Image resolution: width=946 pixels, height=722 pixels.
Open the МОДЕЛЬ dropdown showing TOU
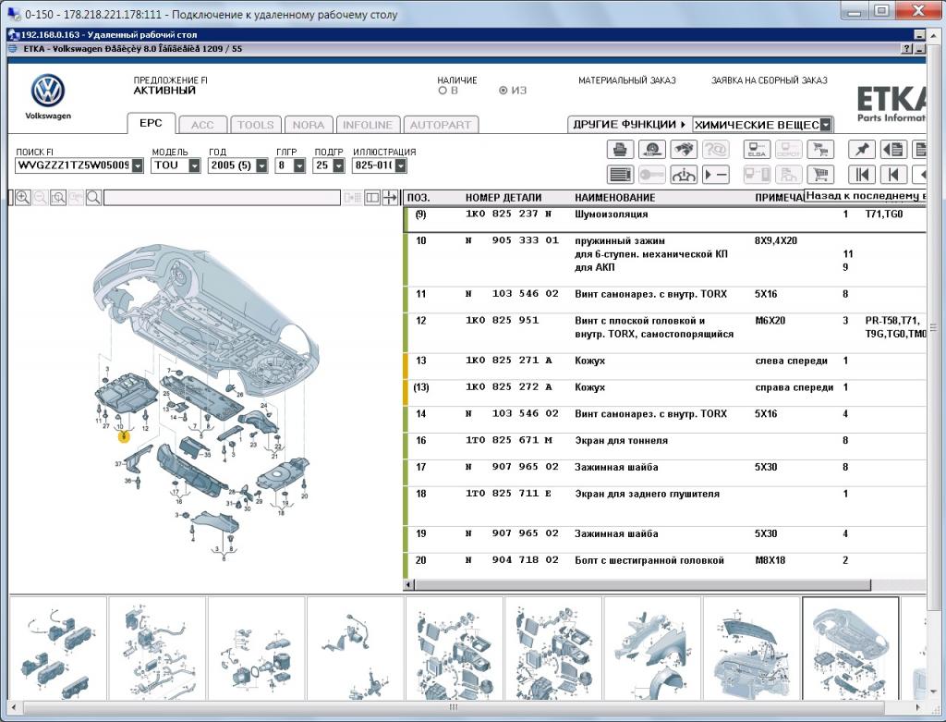click(194, 165)
